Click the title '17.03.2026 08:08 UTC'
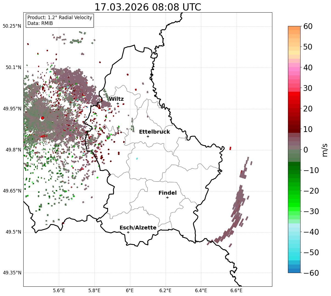The width and height of the screenshot is (331, 296). (148, 7)
